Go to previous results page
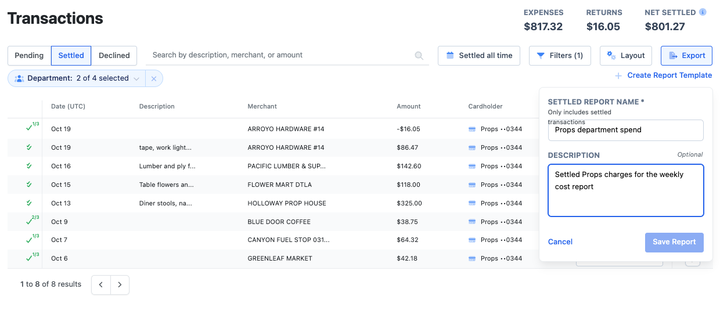720x325 pixels. (x=101, y=285)
